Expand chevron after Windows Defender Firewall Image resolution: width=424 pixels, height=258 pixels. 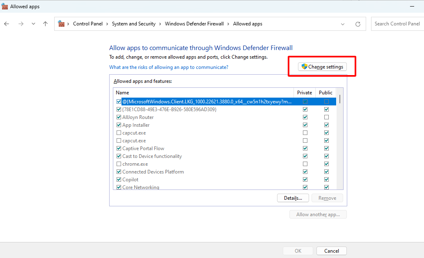[x=228, y=24]
